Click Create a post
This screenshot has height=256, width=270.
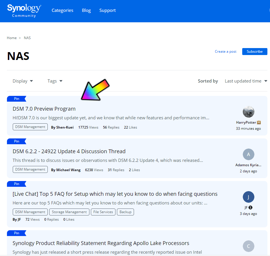225,52
